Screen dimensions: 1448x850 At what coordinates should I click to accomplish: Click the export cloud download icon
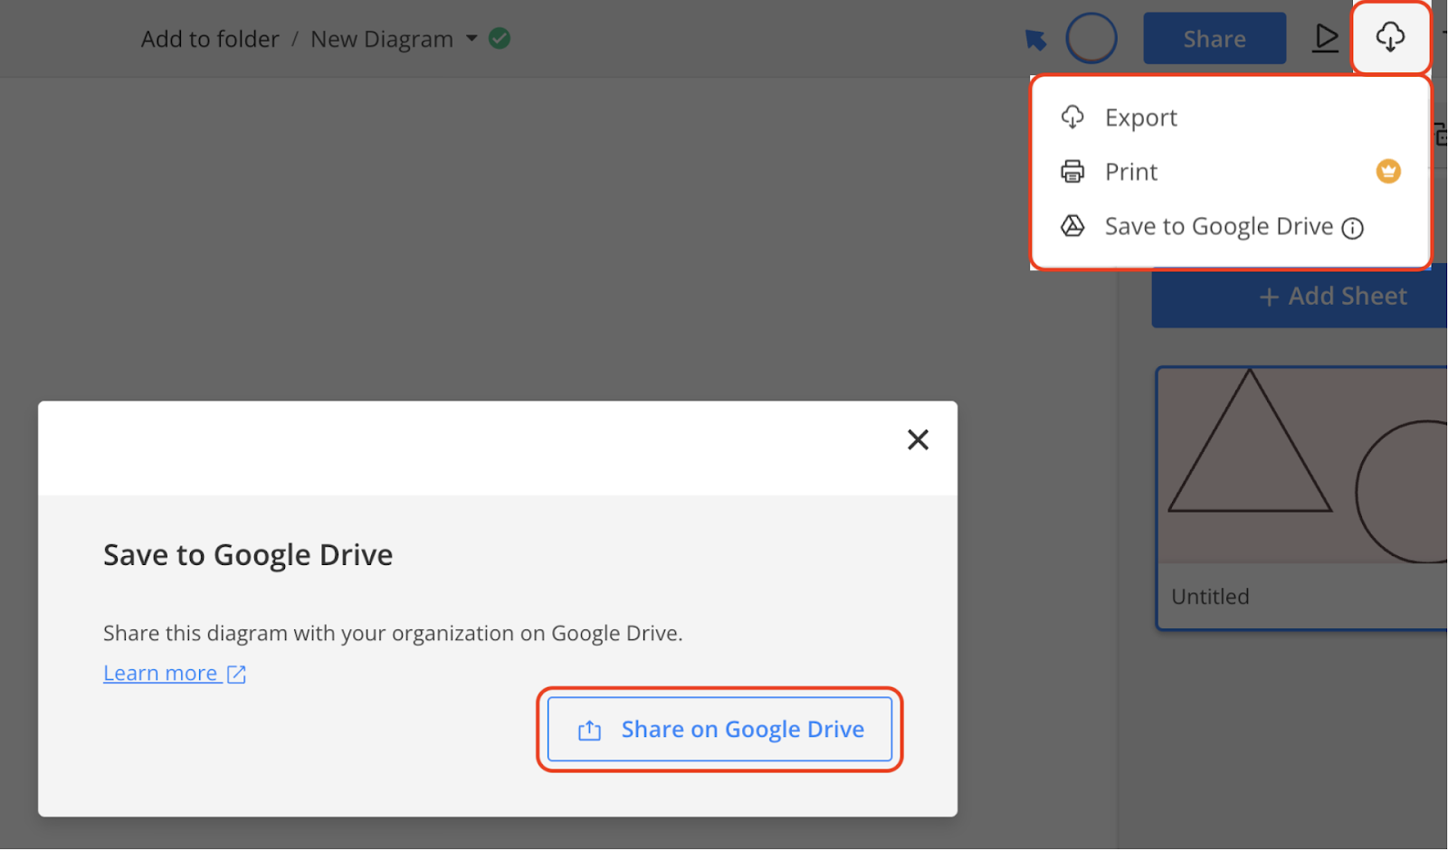point(1391,37)
